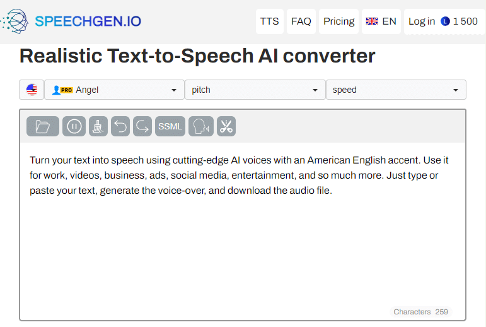Clear text with the broom icon
The image size is (486, 327).
(x=98, y=127)
